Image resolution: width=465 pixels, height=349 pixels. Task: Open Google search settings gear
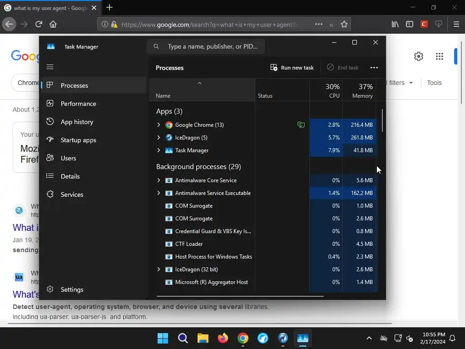pyautogui.click(x=418, y=56)
